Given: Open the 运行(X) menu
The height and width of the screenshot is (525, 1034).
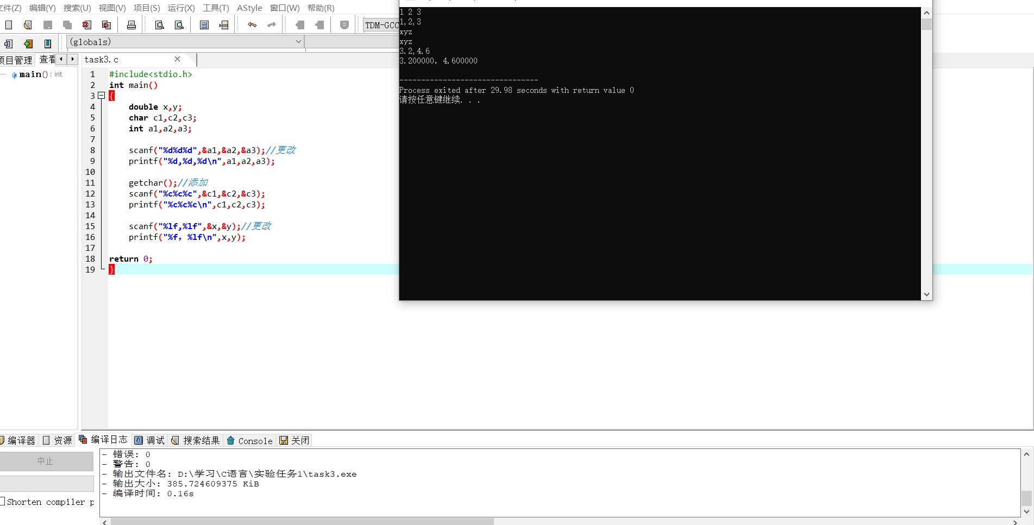Looking at the screenshot, I should pos(181,8).
